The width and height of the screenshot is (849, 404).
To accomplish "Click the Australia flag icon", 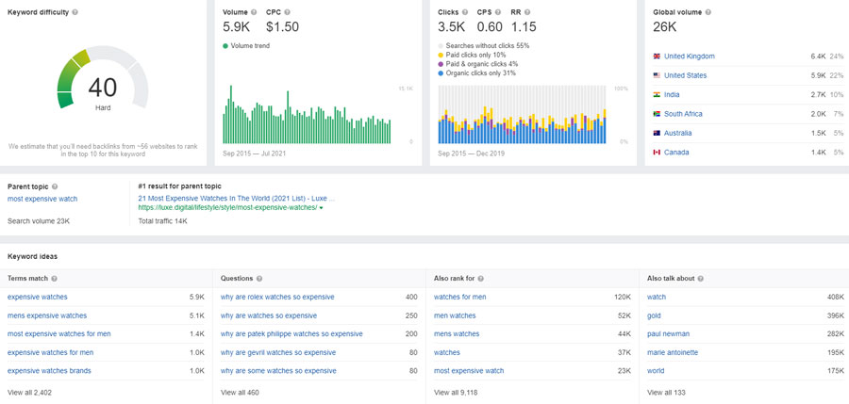I will 657,133.
